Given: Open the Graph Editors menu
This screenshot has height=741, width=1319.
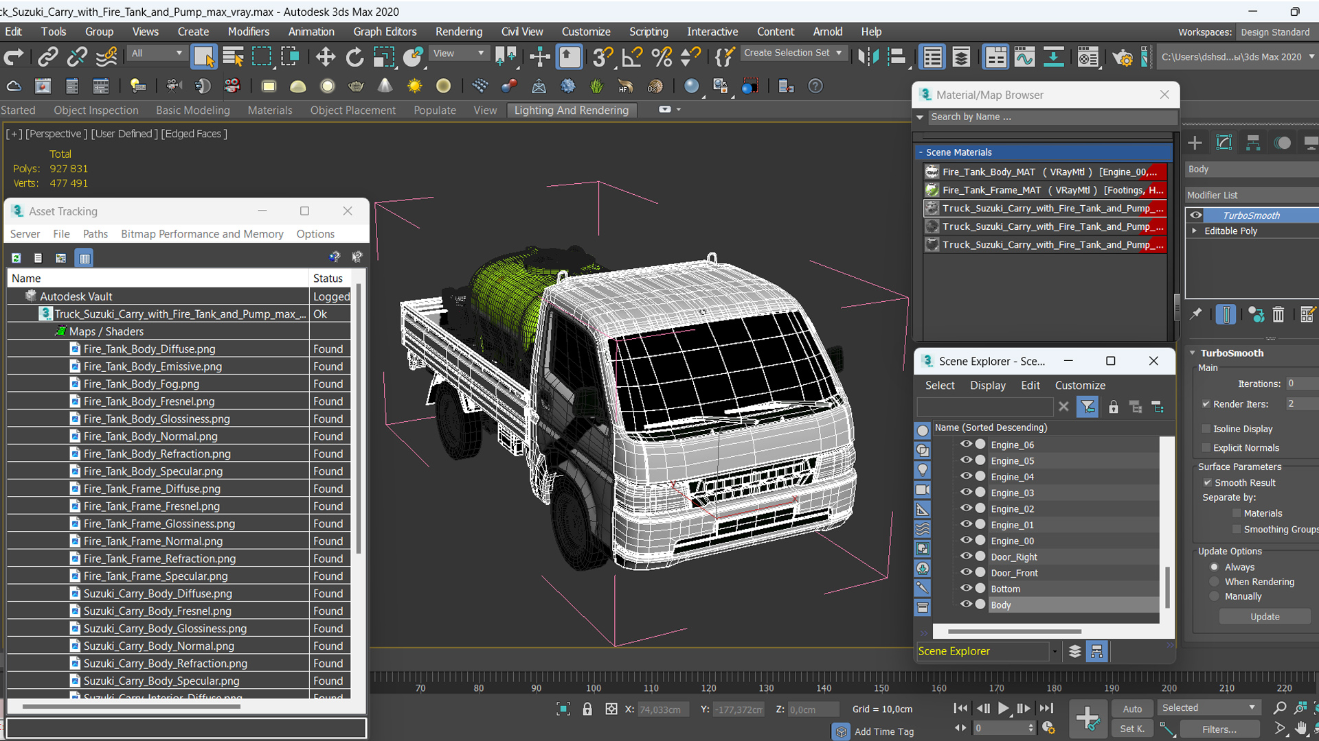Looking at the screenshot, I should coord(385,32).
